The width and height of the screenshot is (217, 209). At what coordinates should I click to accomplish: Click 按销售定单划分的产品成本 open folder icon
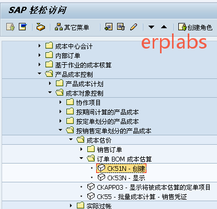tap(70, 130)
